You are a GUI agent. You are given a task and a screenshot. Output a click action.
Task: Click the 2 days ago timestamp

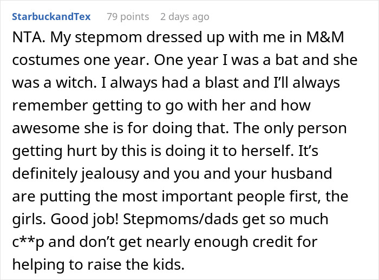click(185, 17)
